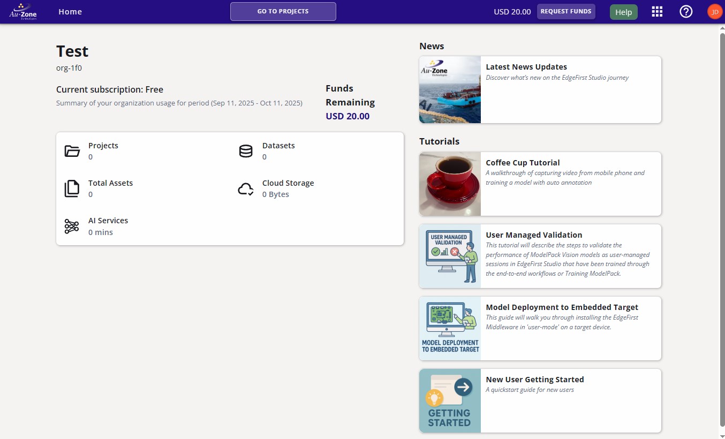
Task: Click the Tutorials section heading
Action: tap(440, 141)
